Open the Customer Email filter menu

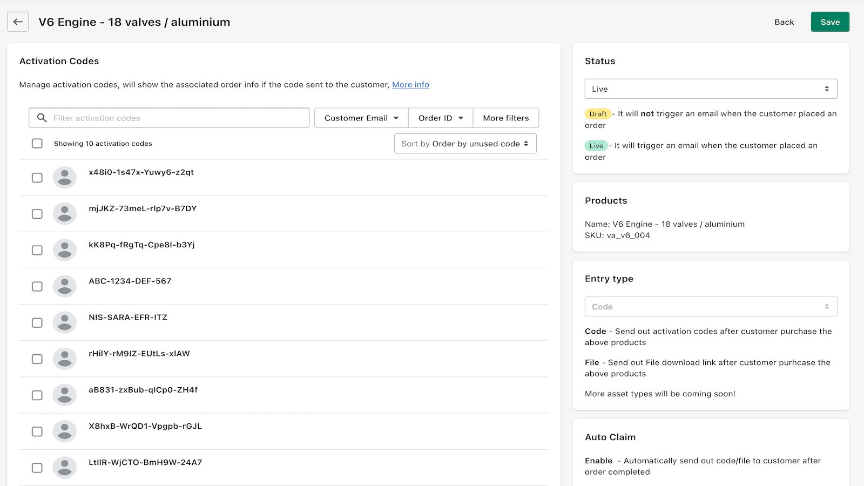pos(360,118)
